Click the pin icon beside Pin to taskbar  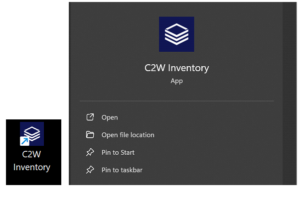coord(90,170)
